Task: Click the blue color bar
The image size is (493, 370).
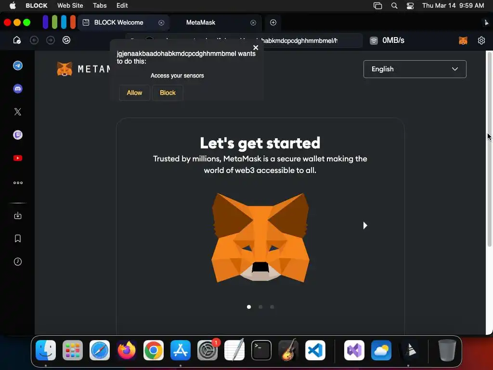Action: click(x=64, y=22)
